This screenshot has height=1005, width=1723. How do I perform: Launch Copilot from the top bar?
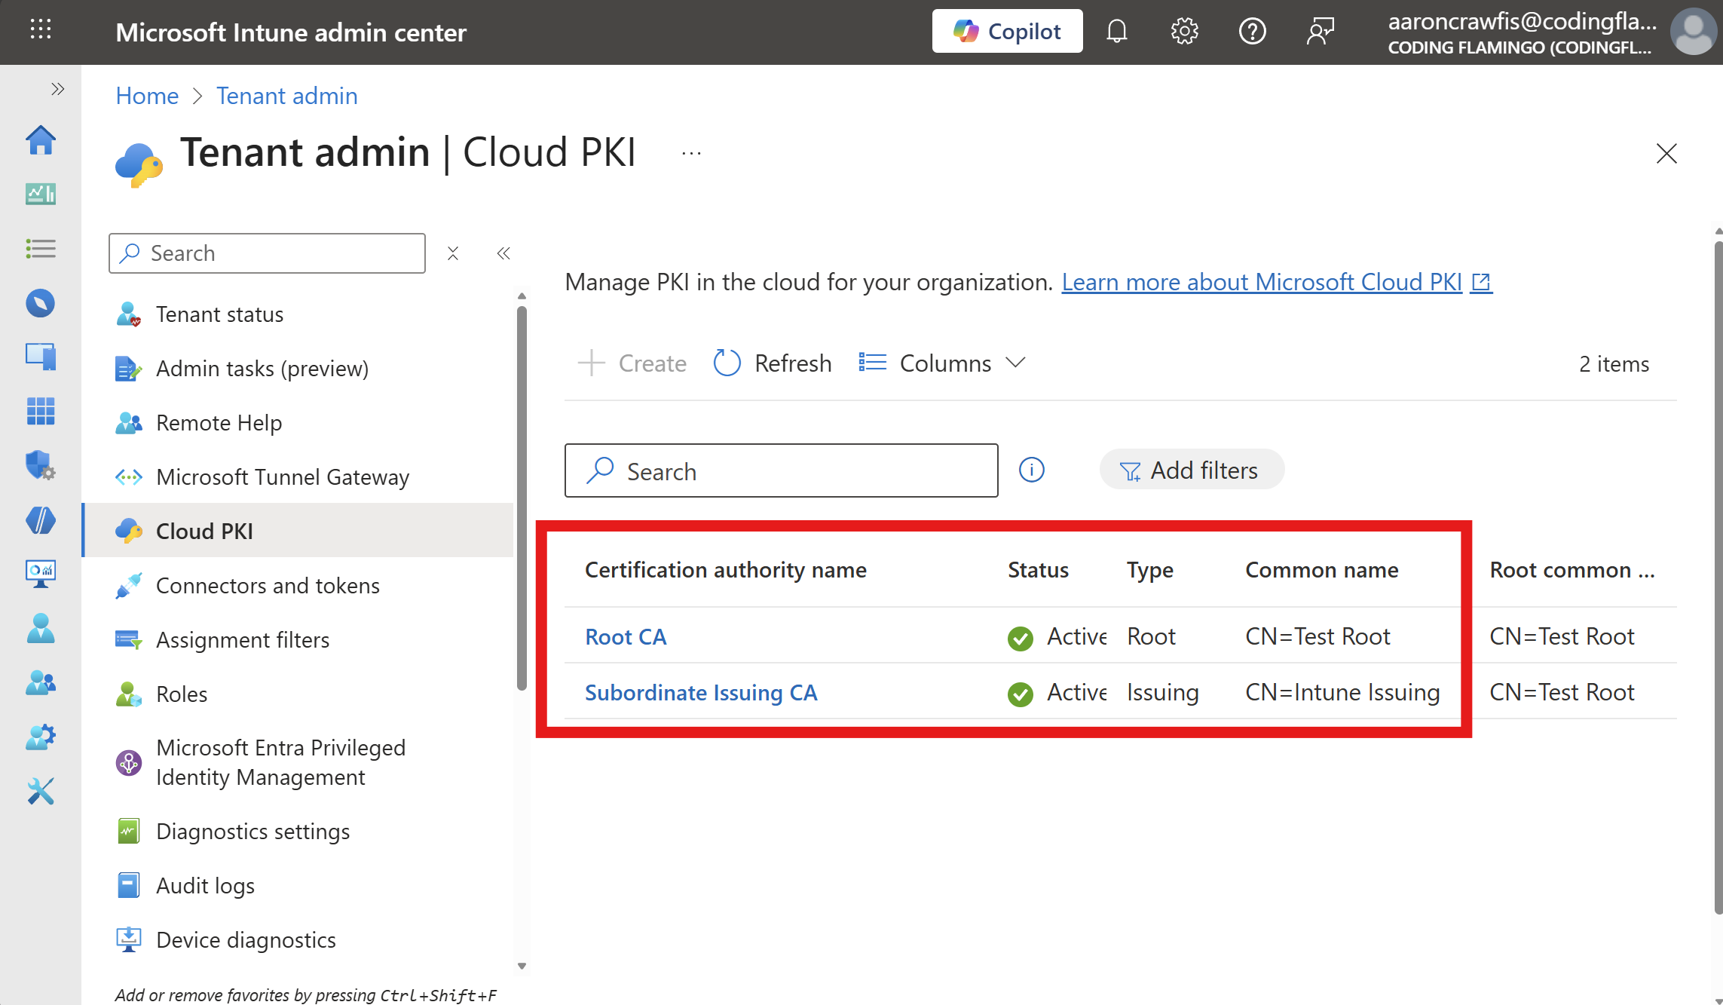tap(1007, 31)
